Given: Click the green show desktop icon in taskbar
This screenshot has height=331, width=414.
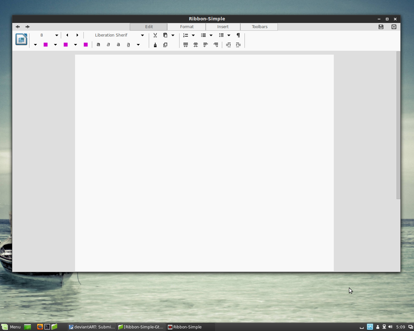Looking at the screenshot, I should [x=27, y=327].
